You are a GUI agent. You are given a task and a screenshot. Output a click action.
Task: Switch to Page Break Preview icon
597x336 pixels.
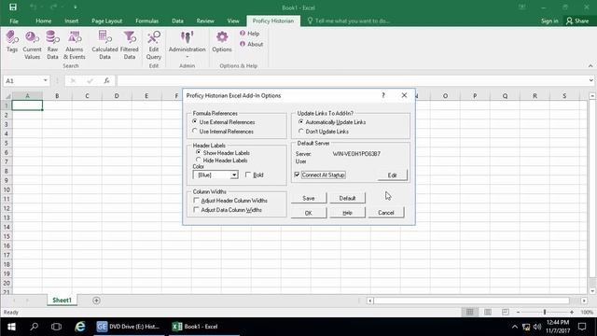[506, 312]
